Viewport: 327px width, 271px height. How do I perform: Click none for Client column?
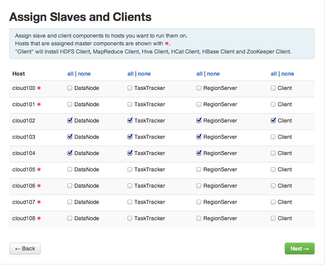[288, 74]
